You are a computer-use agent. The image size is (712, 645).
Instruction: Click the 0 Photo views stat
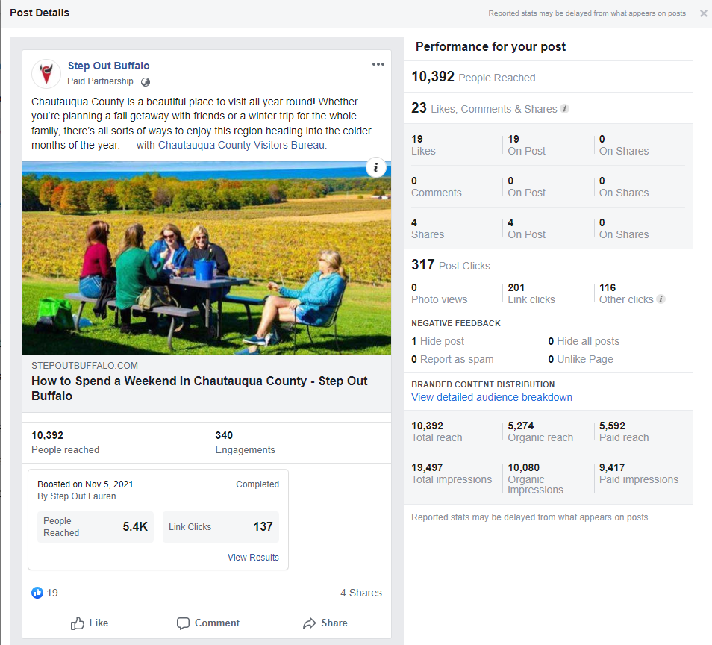[439, 293]
